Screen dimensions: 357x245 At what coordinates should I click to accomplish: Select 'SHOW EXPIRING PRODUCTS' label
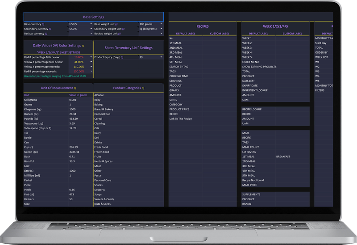tap(259, 67)
